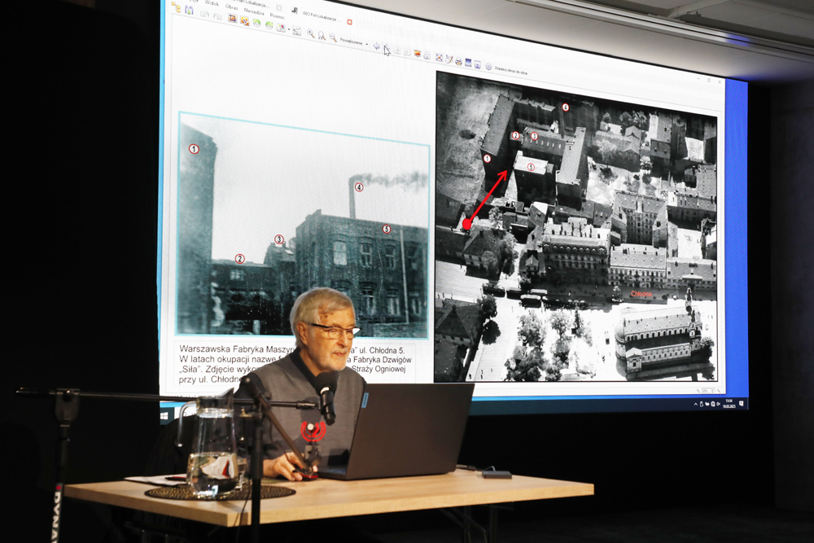
Task: Expand hidden tray icons in the taskbar
Action: coord(696,404)
